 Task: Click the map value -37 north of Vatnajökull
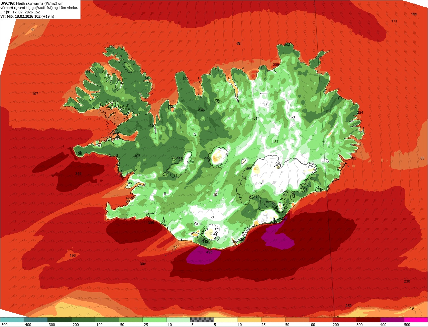276,142
